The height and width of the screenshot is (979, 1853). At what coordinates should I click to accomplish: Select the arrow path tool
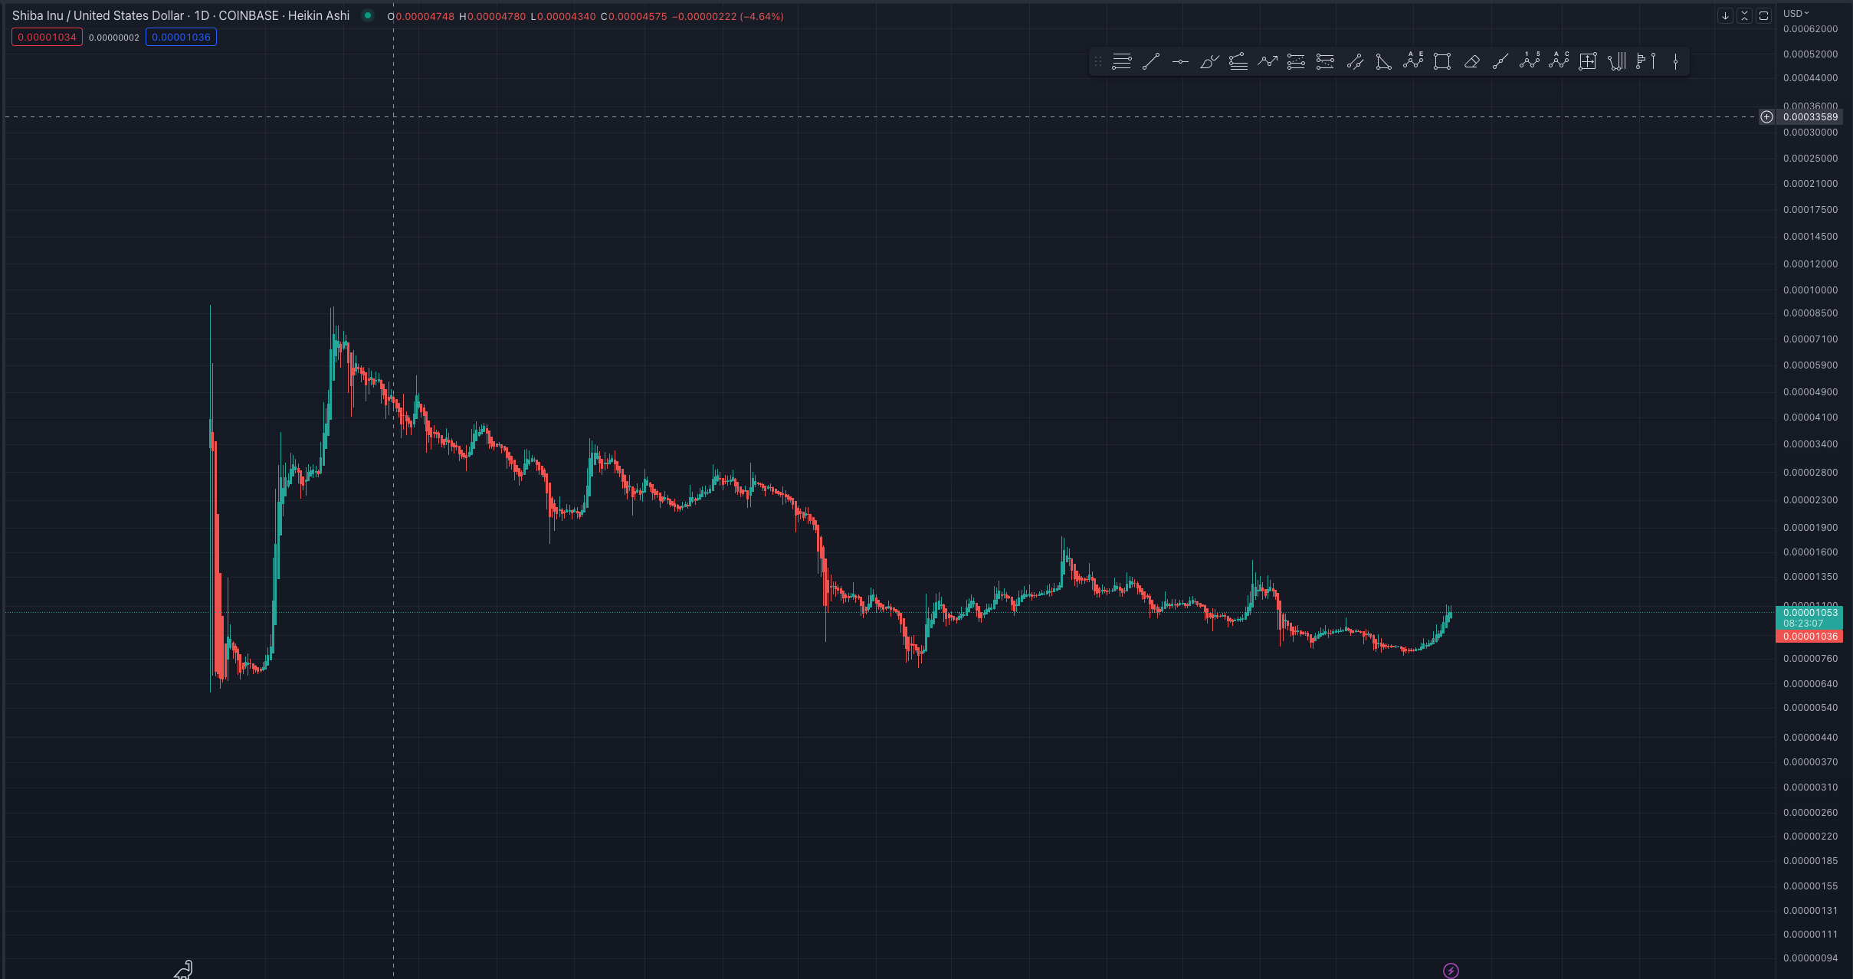[1268, 62]
